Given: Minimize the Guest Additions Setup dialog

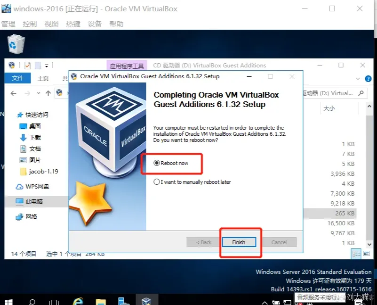Looking at the screenshot, I should pos(249,76).
